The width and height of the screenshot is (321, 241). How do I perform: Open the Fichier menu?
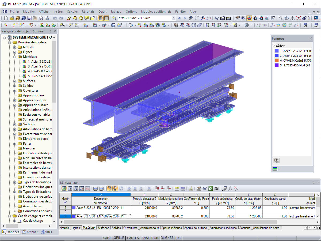[14, 12]
